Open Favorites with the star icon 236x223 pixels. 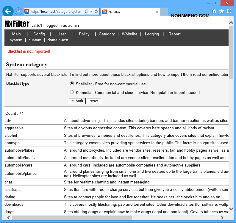221,11
